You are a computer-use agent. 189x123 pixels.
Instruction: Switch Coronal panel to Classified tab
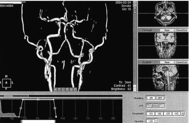click(x=182, y=30)
